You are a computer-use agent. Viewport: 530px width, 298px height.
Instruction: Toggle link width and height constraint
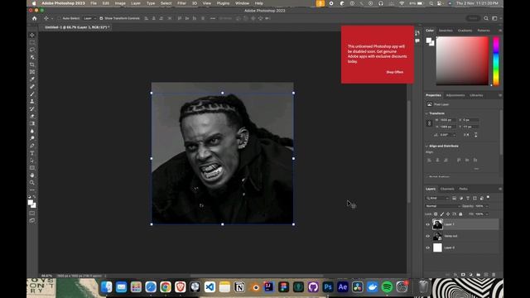tap(429, 123)
